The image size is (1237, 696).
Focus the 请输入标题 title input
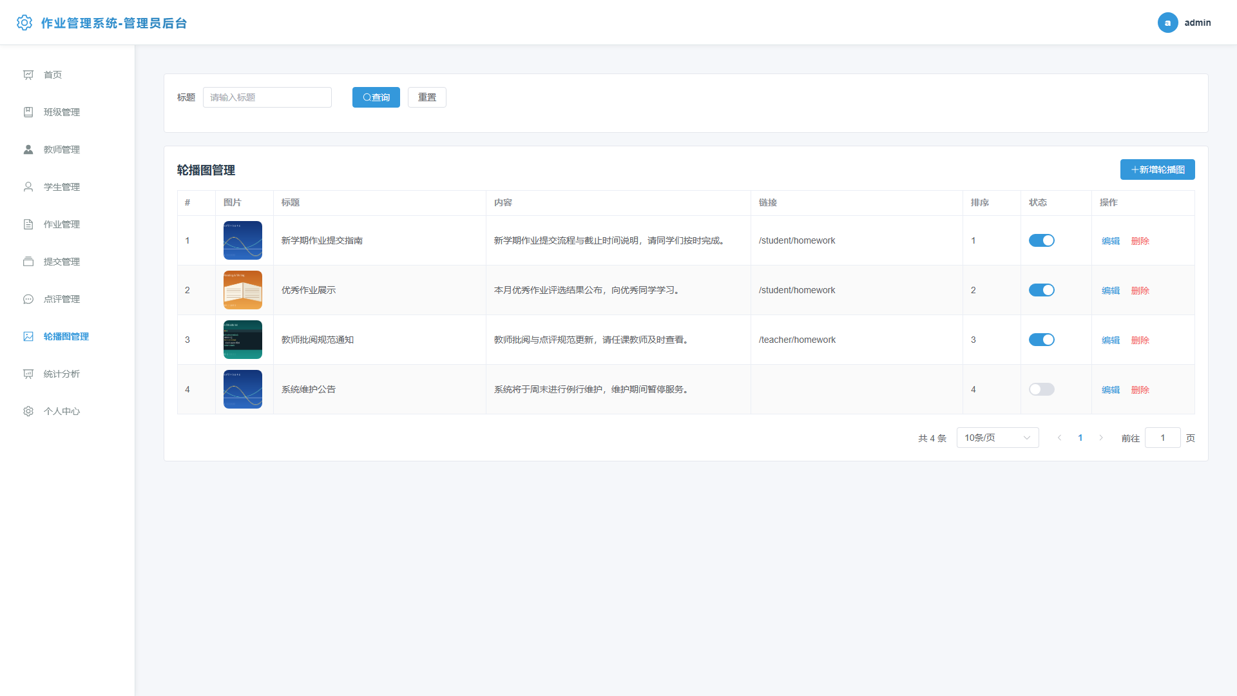(x=267, y=97)
